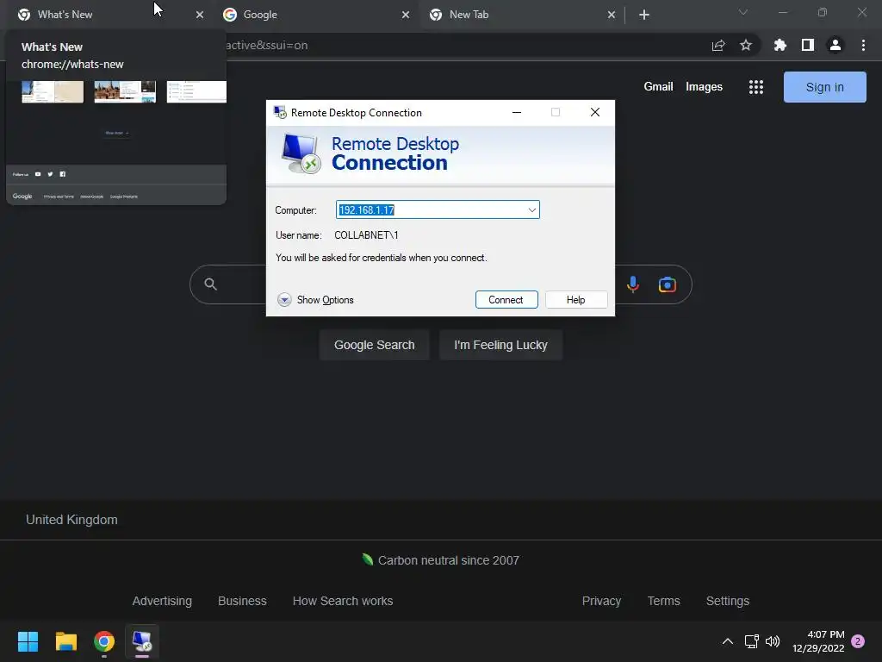Close the Google tab
The height and width of the screenshot is (662, 882).
[x=406, y=16]
